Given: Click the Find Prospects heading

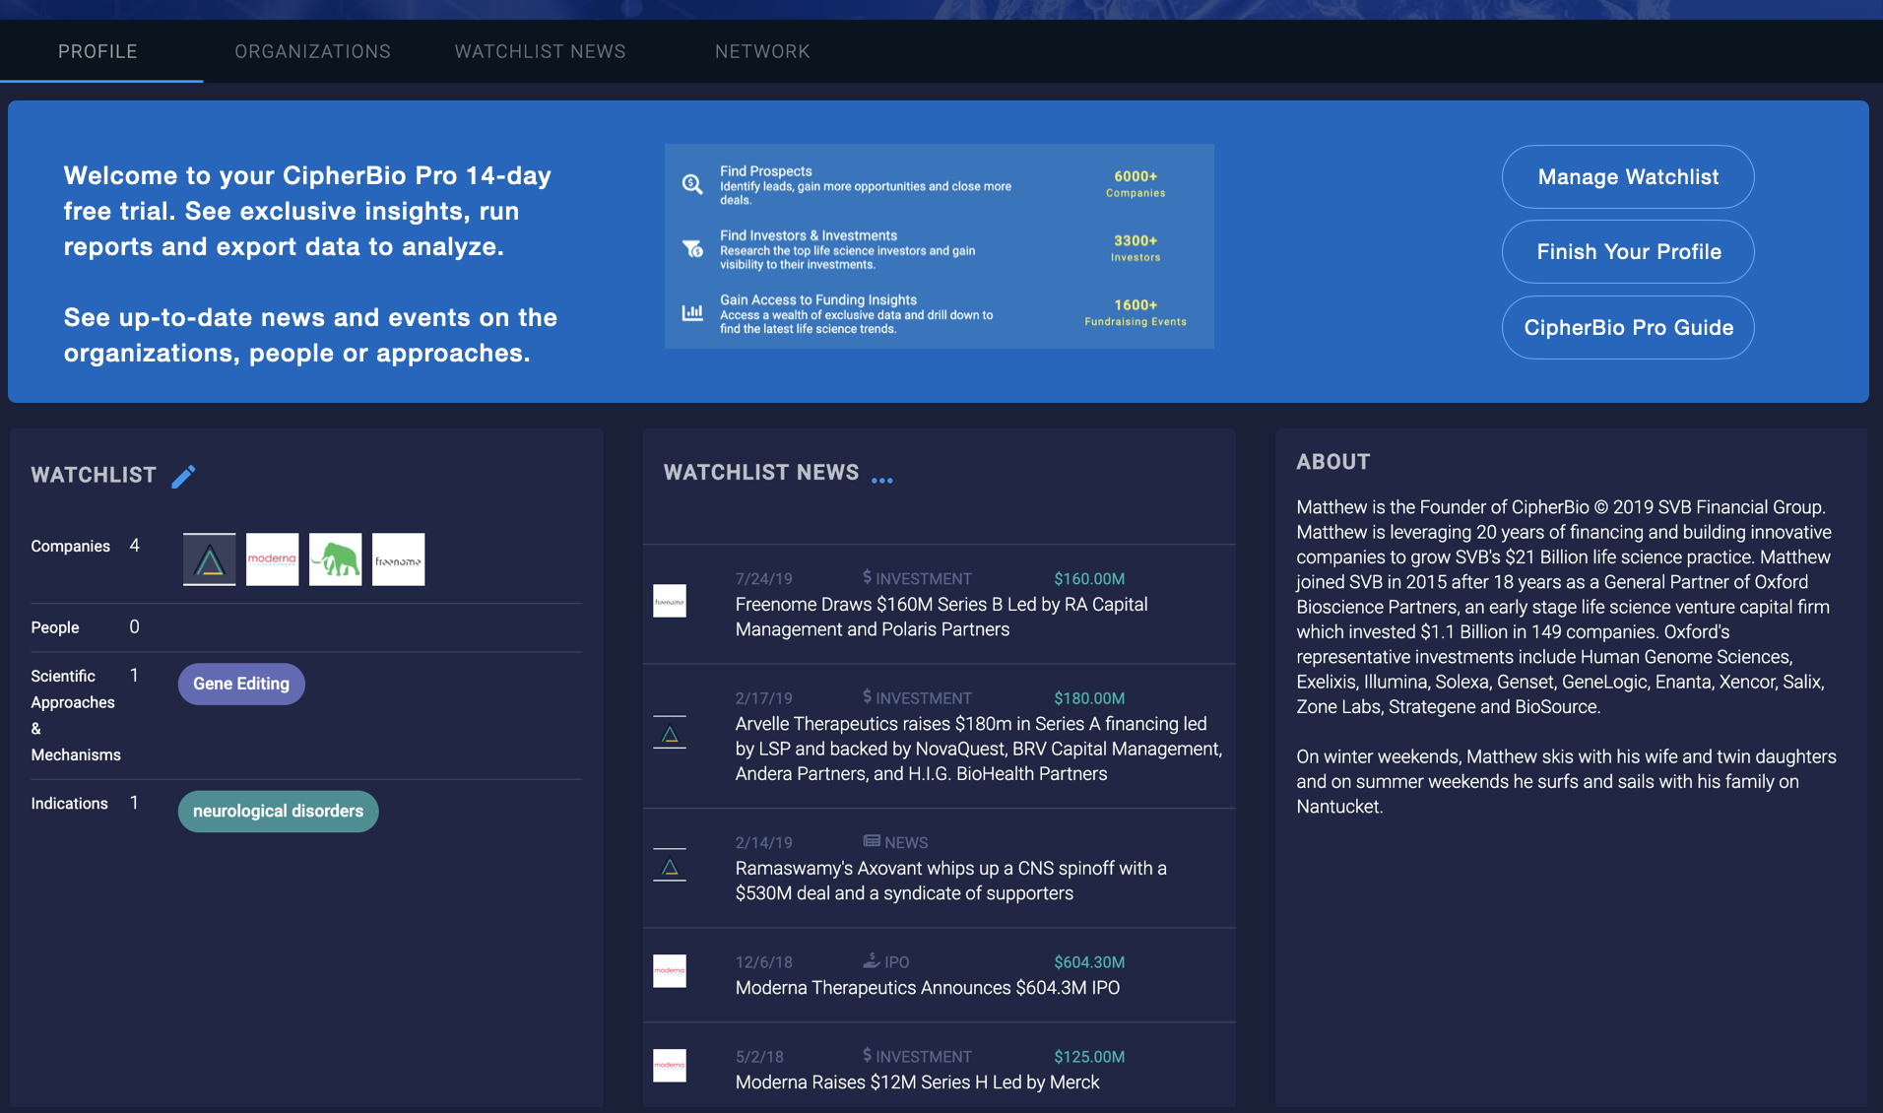Looking at the screenshot, I should [766, 171].
